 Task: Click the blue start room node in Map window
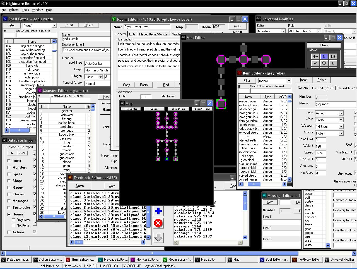[x=167, y=158]
